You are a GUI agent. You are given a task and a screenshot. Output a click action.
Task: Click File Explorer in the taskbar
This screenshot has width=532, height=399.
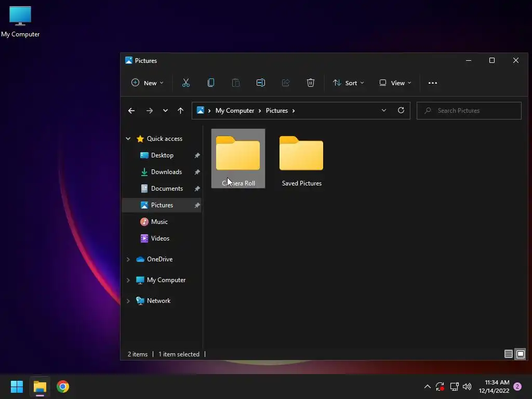click(39, 387)
